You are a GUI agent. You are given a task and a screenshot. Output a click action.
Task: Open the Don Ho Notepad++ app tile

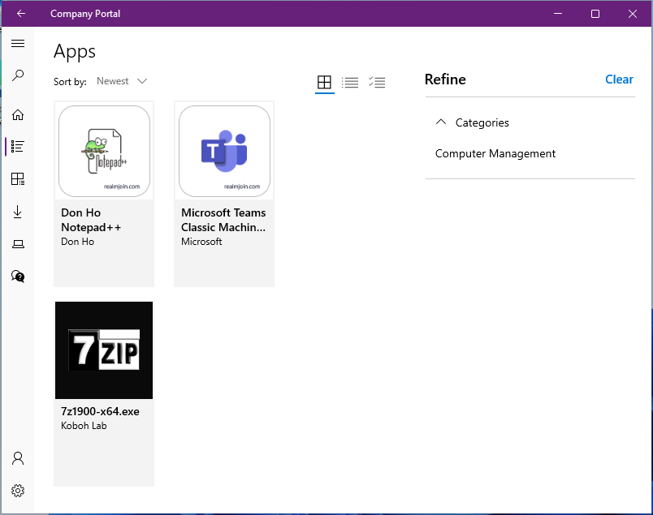click(104, 194)
